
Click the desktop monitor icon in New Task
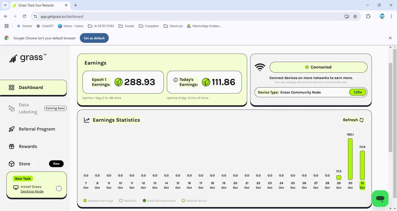tap(16, 187)
